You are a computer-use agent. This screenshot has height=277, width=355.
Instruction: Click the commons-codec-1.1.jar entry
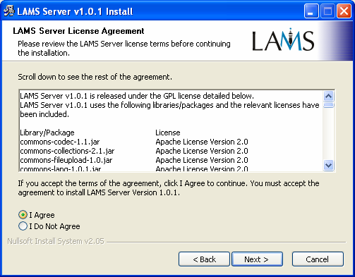pyautogui.click(x=60, y=142)
